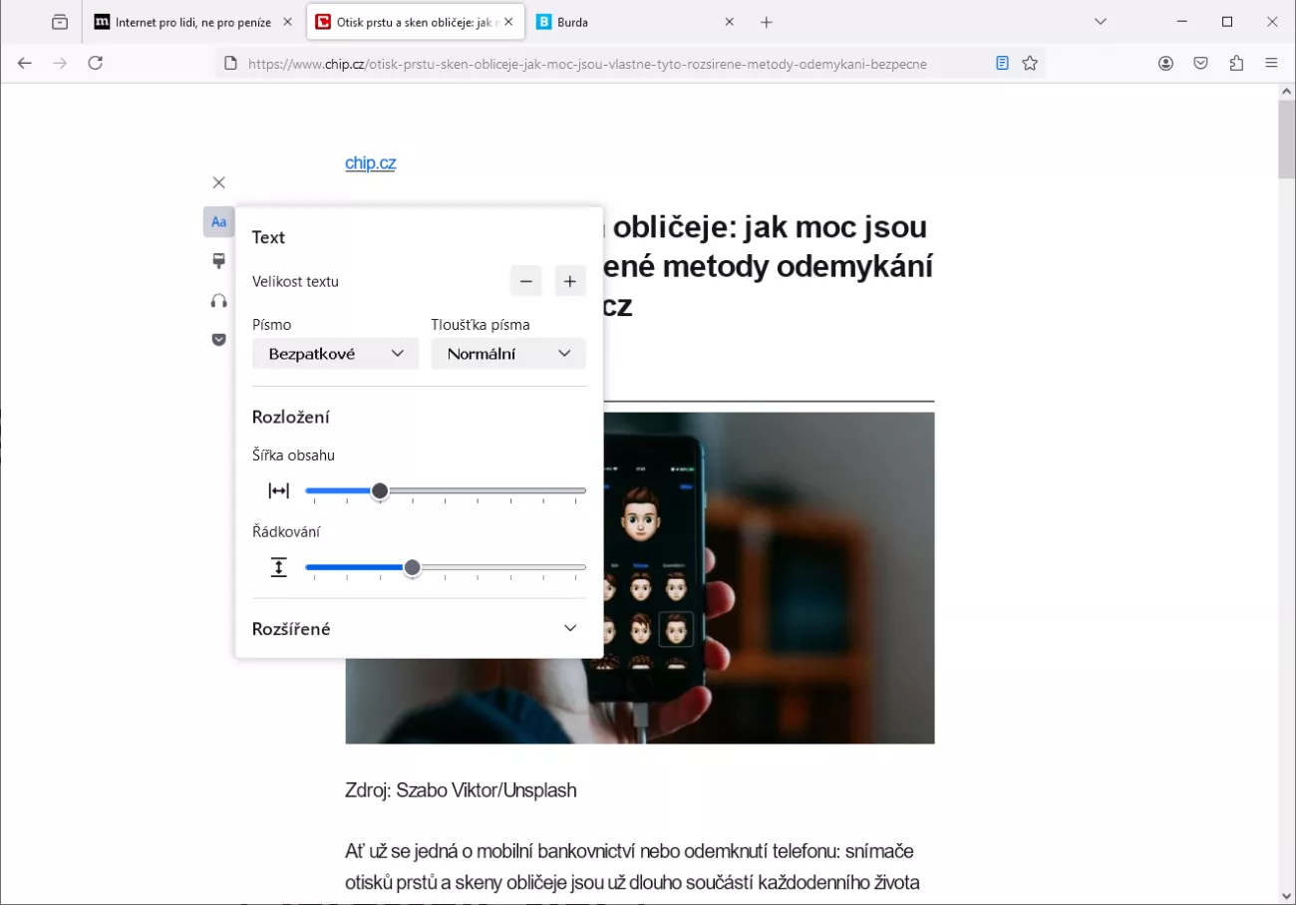Click the headphones read-aloud icon
The width and height of the screenshot is (1296, 905).
tap(218, 301)
